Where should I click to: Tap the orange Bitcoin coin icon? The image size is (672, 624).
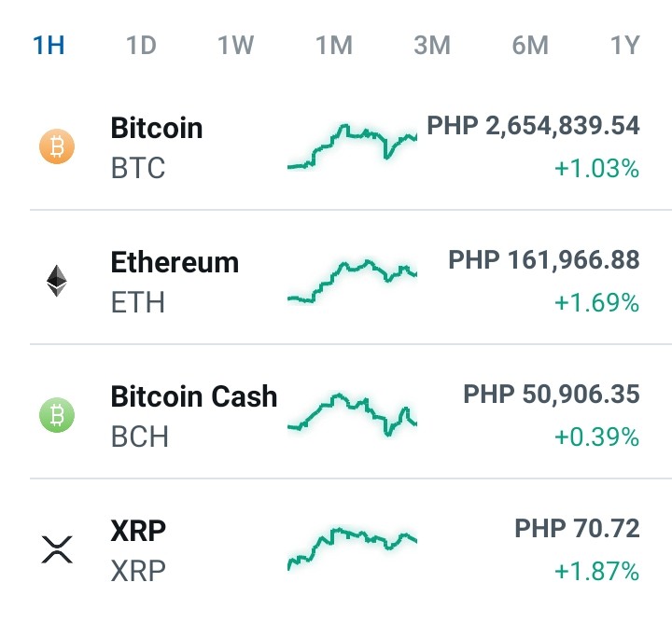(57, 146)
